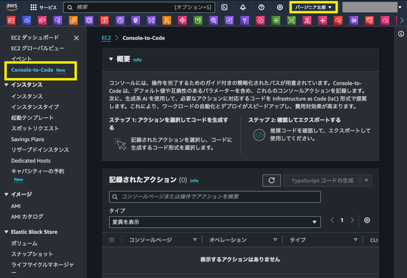Open the IAM shortcut in favorites bar
Screen dimensions: 407x278
point(11,20)
